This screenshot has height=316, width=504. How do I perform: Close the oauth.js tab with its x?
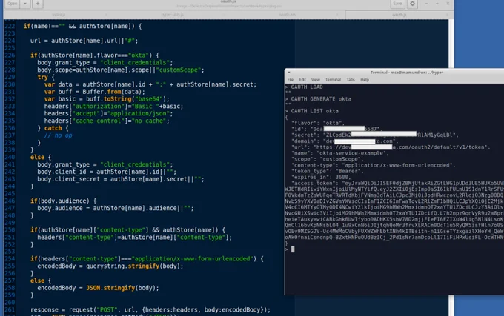pos(447,15)
